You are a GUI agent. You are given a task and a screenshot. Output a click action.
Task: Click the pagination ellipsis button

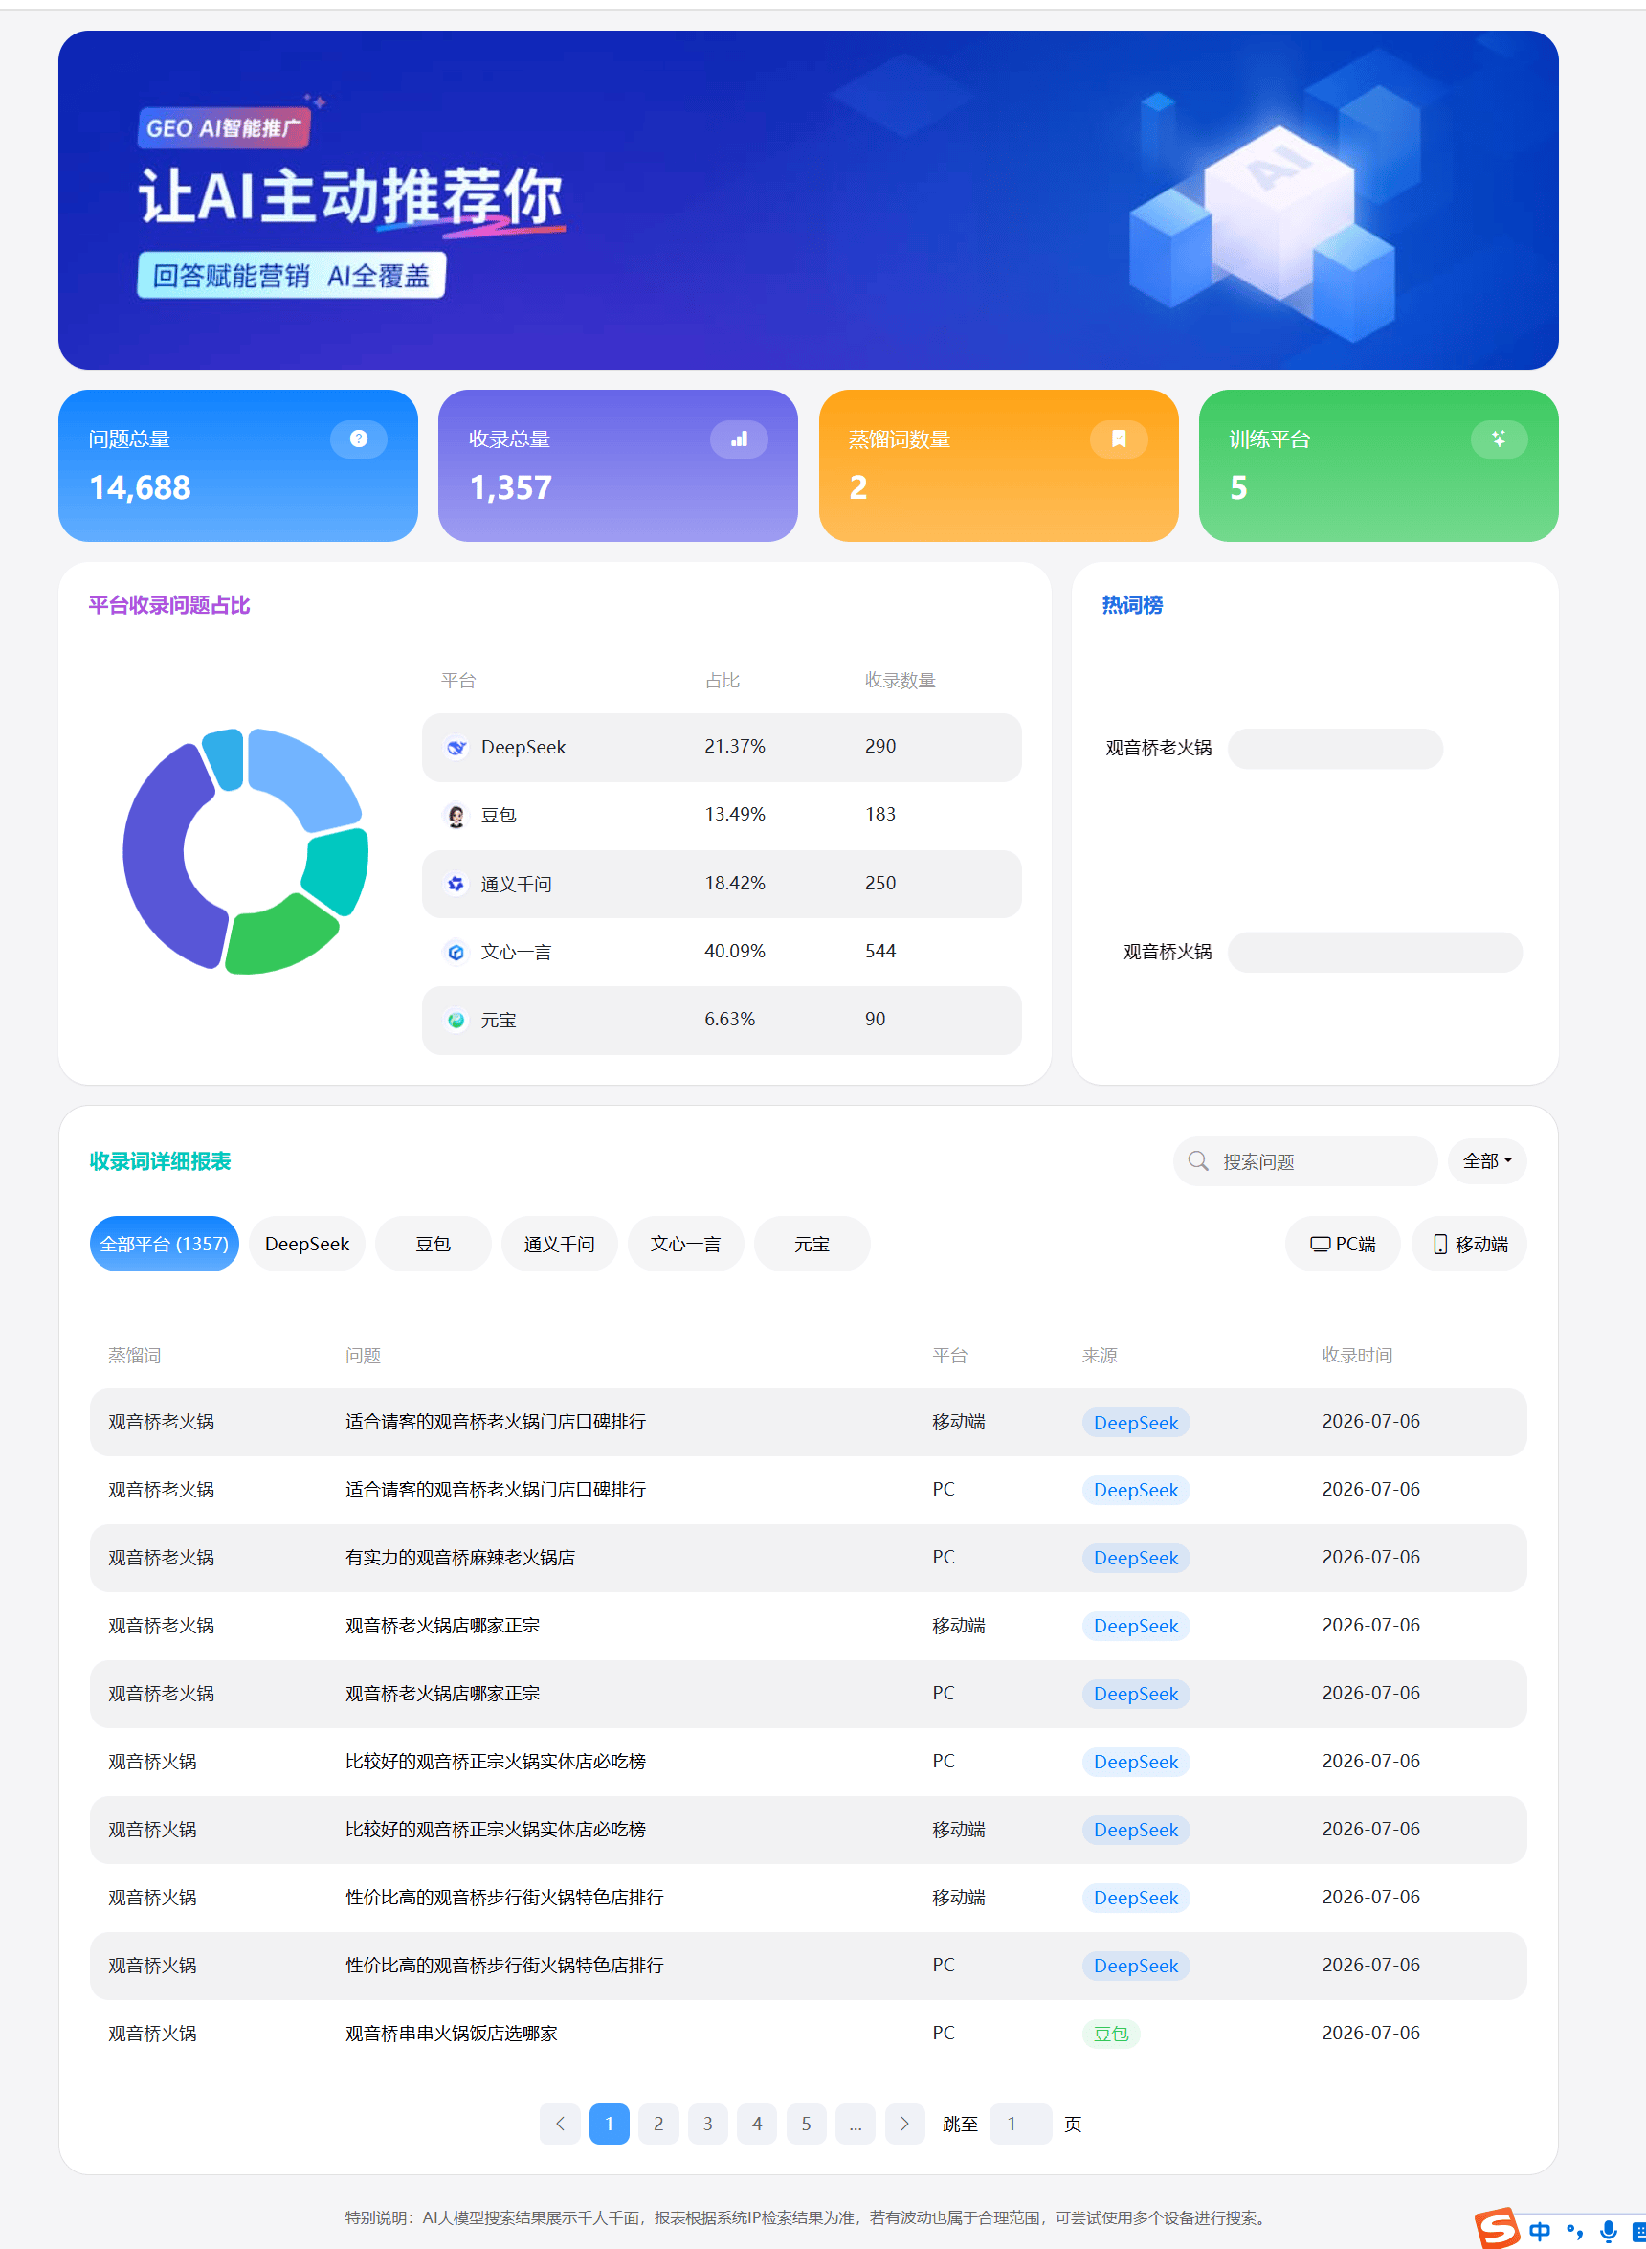tap(855, 2125)
